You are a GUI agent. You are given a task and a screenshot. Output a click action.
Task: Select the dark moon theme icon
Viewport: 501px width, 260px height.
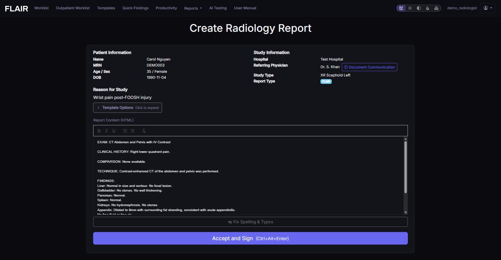(x=401, y=8)
